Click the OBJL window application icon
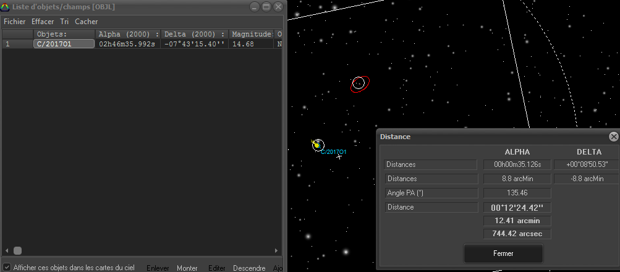The height and width of the screenshot is (272, 620). [x=5, y=7]
